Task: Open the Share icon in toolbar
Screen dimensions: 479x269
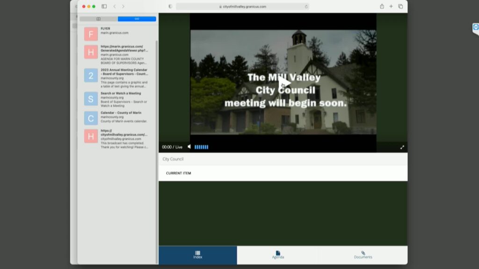Action: [382, 6]
